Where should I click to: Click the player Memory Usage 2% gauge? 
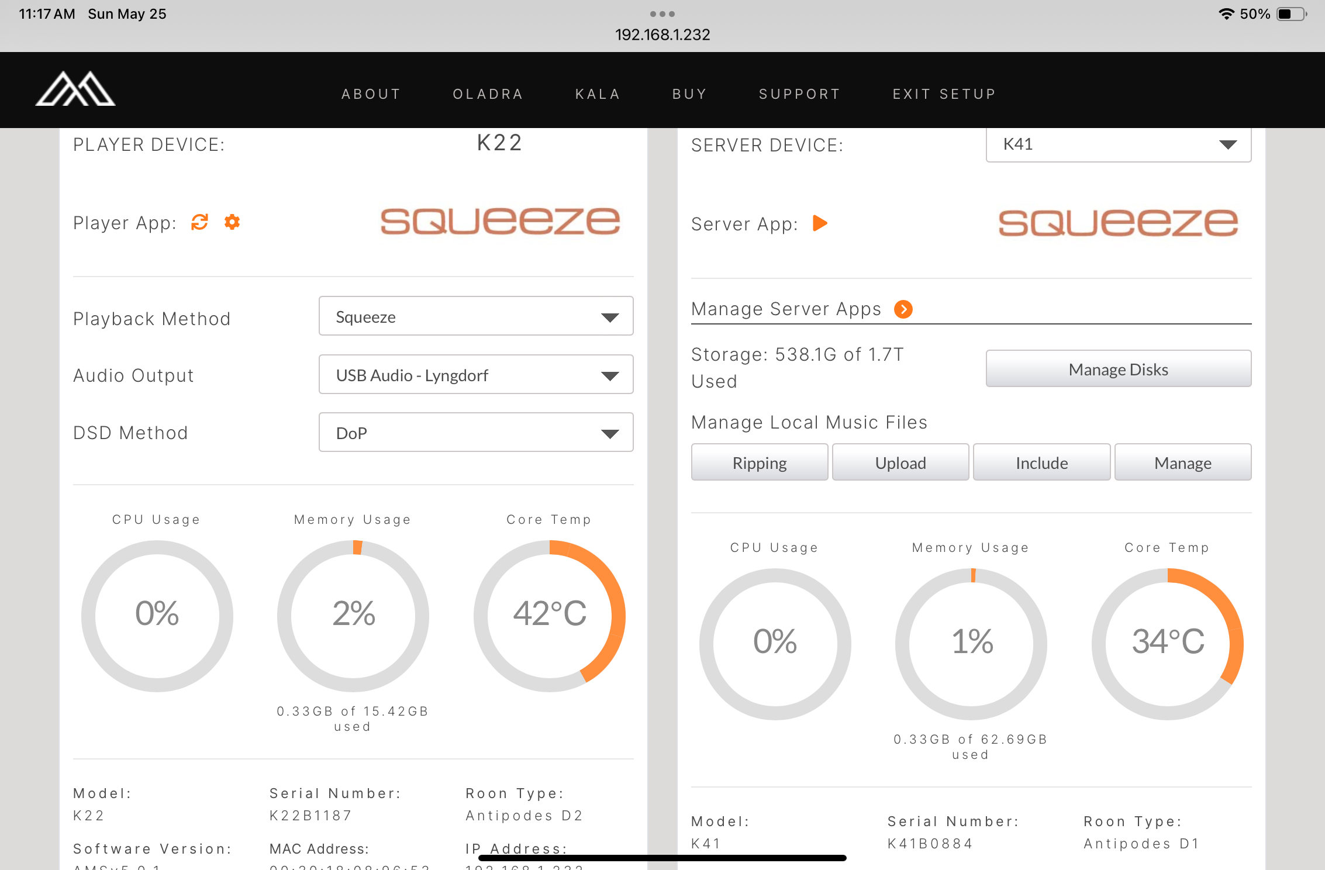click(x=353, y=616)
